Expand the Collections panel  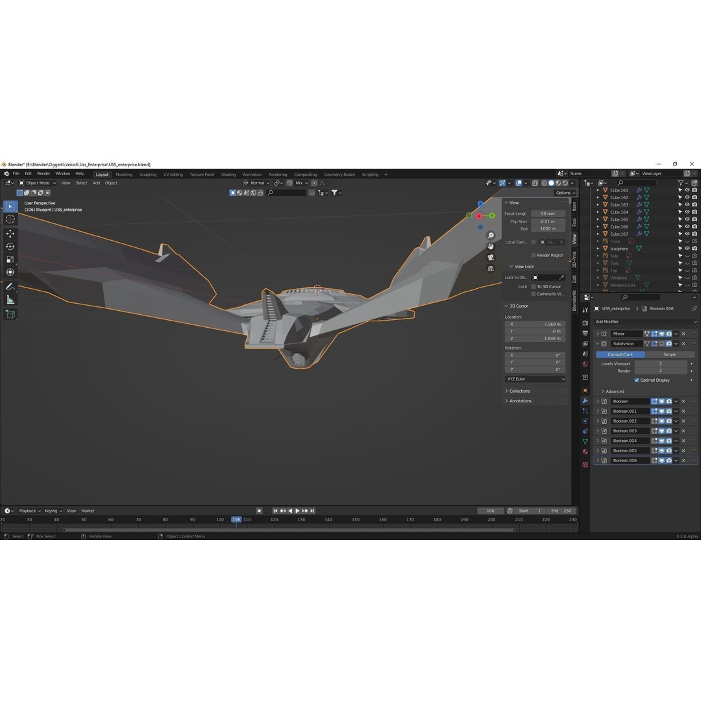(x=519, y=391)
